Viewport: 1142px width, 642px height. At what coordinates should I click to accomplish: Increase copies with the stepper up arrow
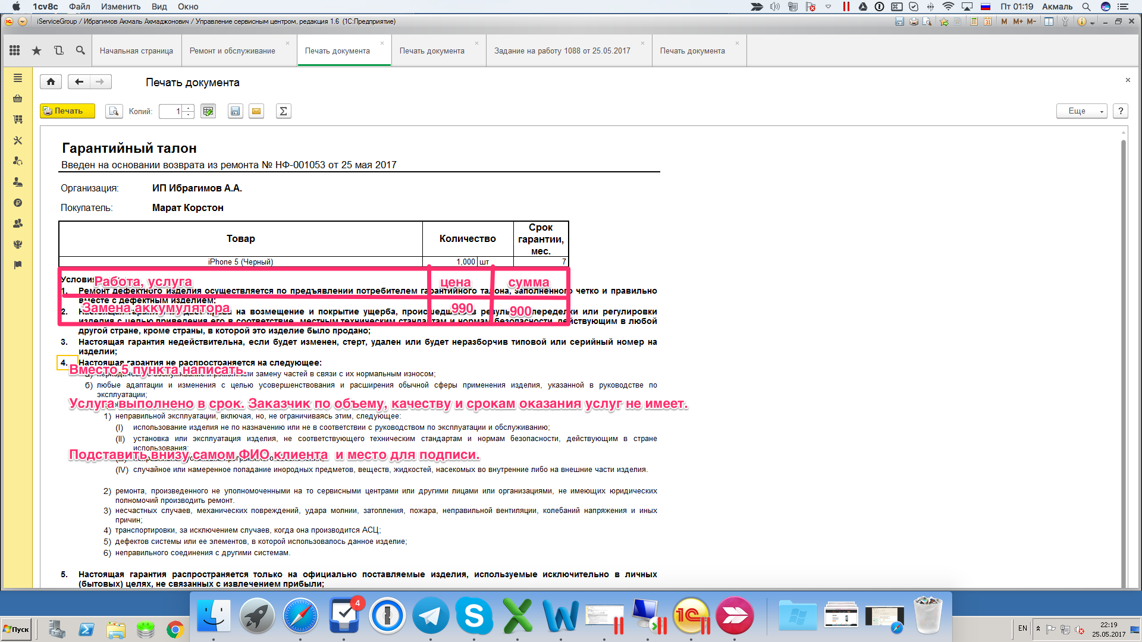click(189, 108)
